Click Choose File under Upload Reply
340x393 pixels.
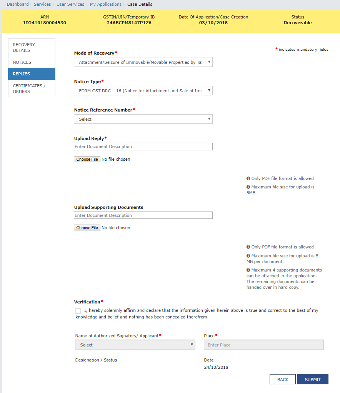87,159
